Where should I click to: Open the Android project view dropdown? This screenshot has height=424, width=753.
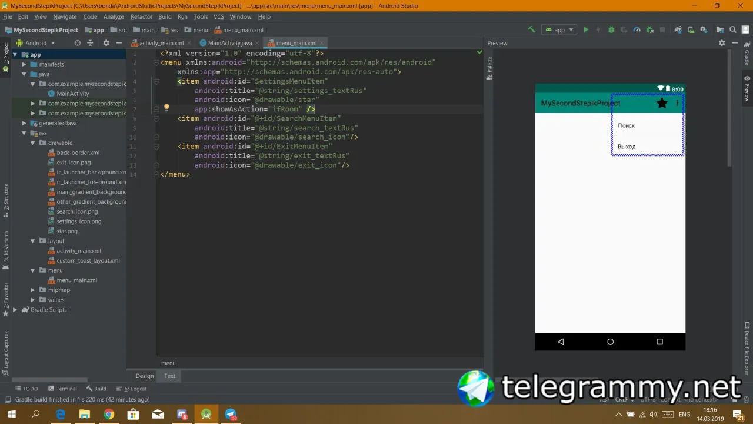click(x=36, y=43)
